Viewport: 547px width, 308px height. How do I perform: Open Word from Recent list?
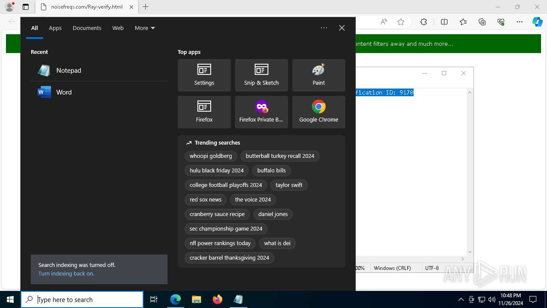coord(99,92)
